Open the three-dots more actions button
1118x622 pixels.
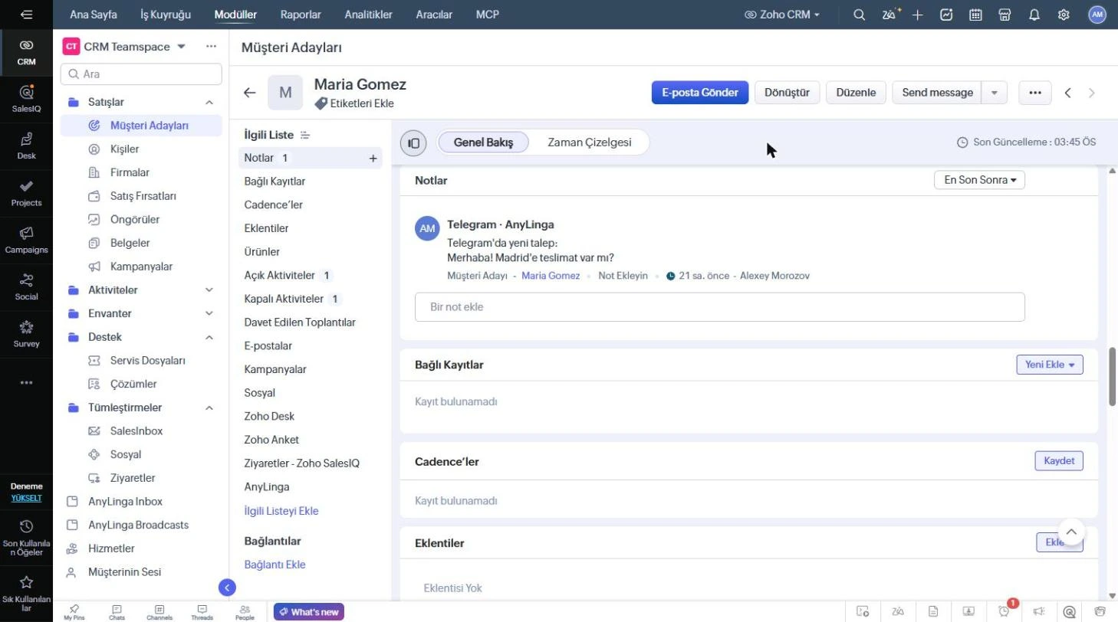[1035, 93]
